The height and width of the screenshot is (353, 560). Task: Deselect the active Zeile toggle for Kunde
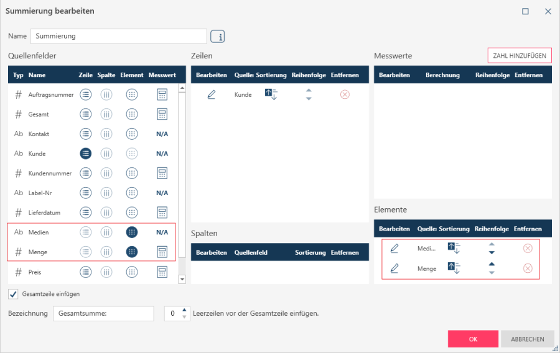coord(86,154)
